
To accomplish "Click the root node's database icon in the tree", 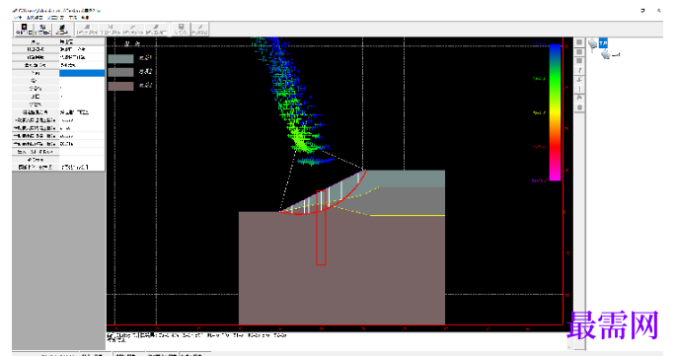I will pos(593,43).
